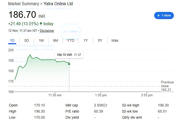Click the Previous close label
Image resolution: width=187 pixels, height=125 pixels.
pos(167,84)
